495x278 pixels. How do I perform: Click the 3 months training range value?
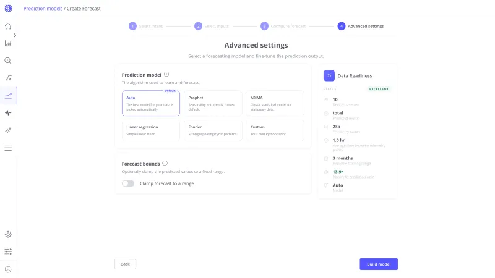(x=343, y=158)
